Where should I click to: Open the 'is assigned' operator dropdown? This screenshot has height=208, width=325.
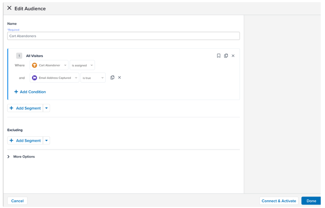pyautogui.click(x=82, y=65)
